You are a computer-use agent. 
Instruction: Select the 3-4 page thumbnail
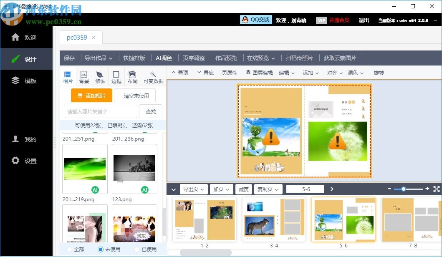(x=273, y=219)
